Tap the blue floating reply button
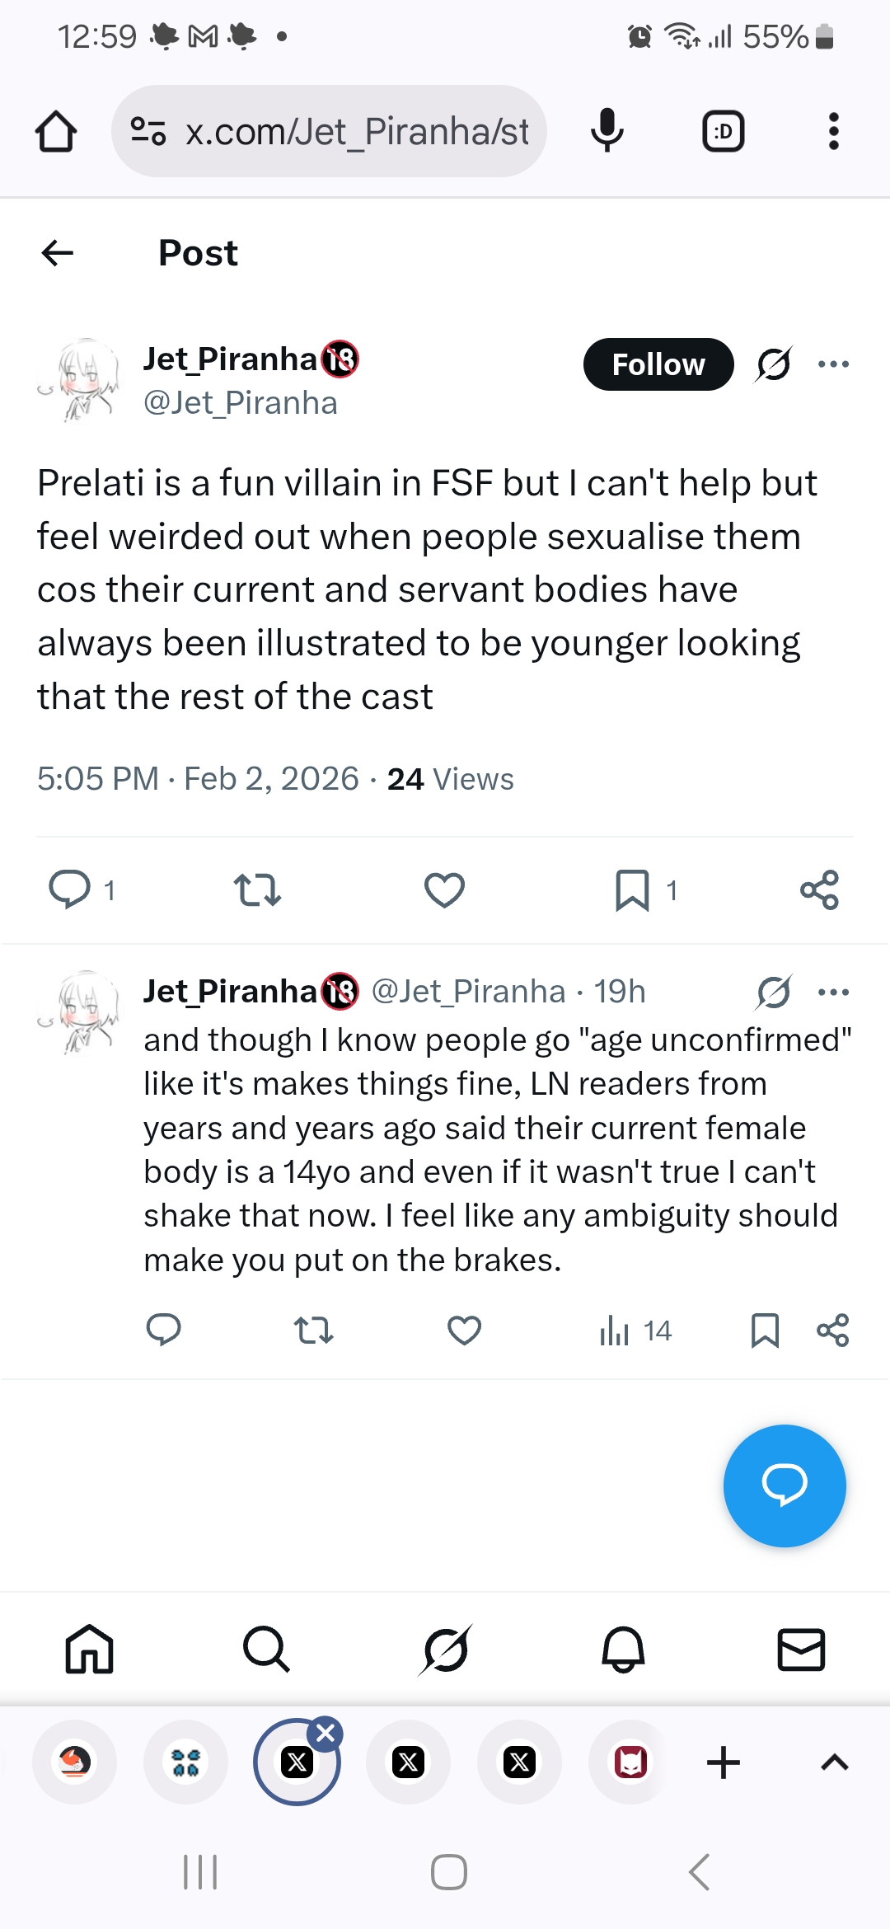 click(x=785, y=1485)
